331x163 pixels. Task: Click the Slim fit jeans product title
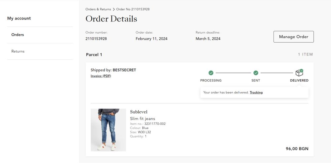coord(142,118)
